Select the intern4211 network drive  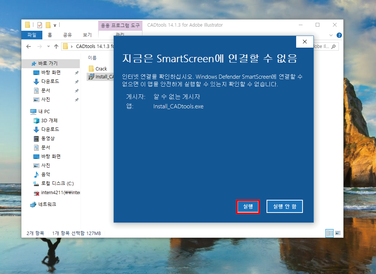[60, 193]
